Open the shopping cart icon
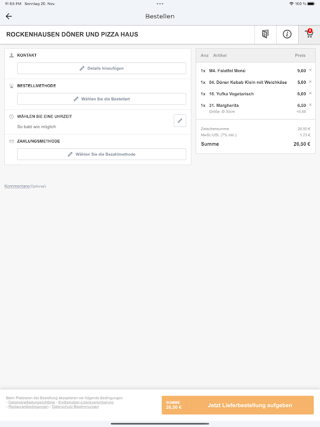This screenshot has width=320, height=427. pos(309,34)
